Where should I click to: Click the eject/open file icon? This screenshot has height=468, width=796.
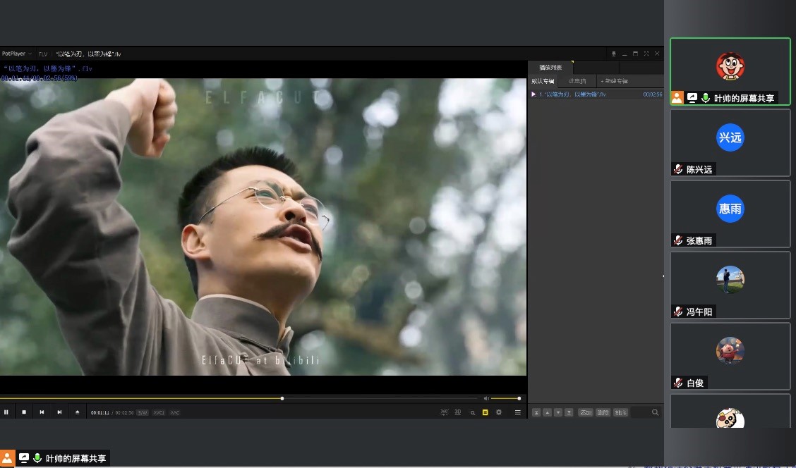[77, 412]
